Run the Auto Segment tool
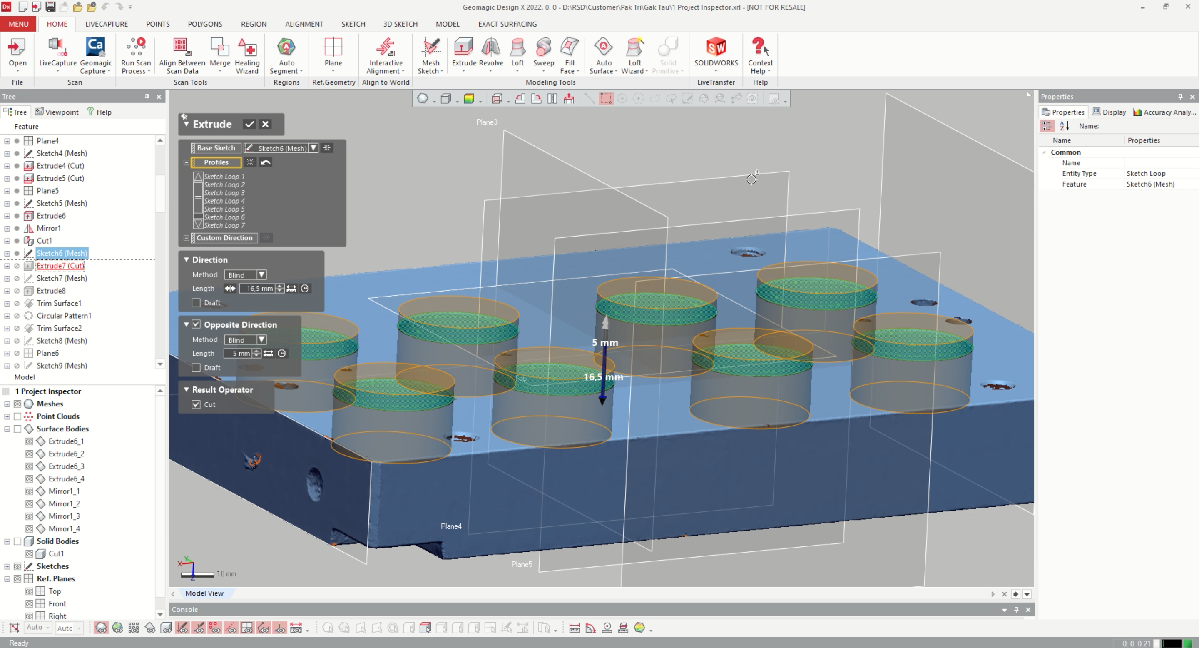This screenshot has height=648, width=1199. [x=286, y=55]
